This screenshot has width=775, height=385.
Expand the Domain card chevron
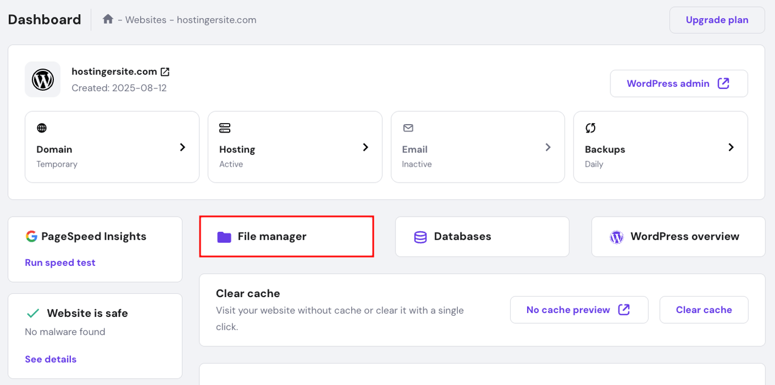coord(183,147)
